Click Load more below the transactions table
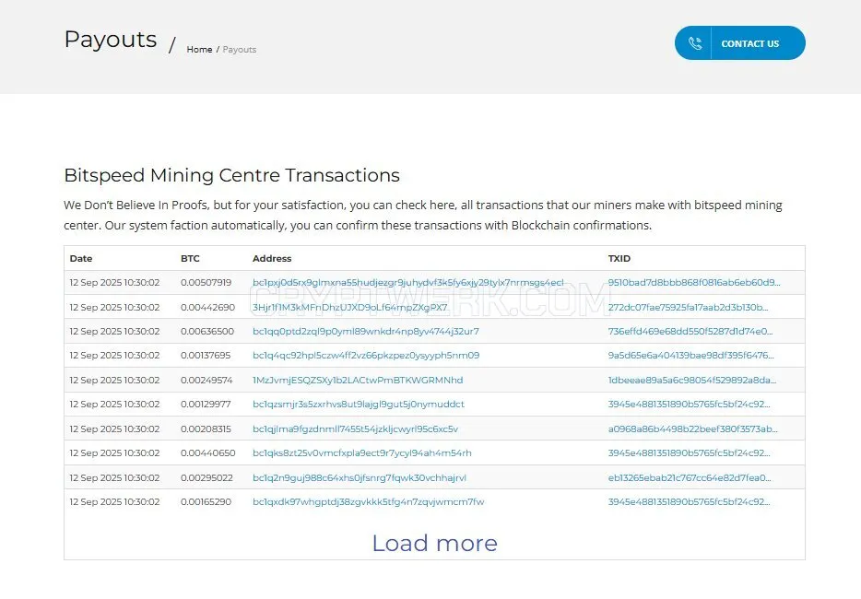Screen dimensions: 861x599 tap(435, 543)
